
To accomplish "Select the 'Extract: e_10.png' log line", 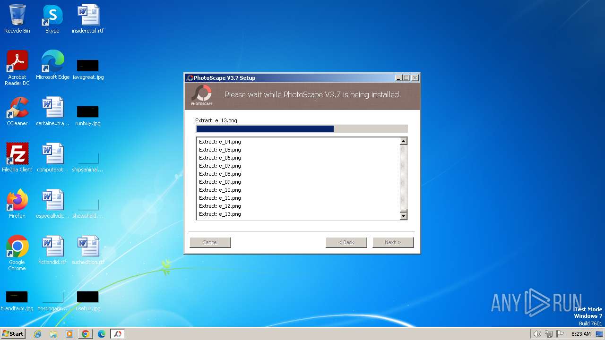I will [x=220, y=190].
